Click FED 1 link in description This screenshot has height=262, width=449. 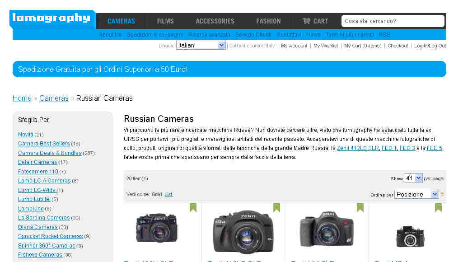click(x=389, y=148)
